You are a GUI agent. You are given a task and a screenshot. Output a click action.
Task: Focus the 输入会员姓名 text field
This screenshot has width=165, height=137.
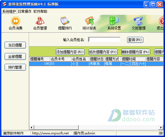pos(104,40)
